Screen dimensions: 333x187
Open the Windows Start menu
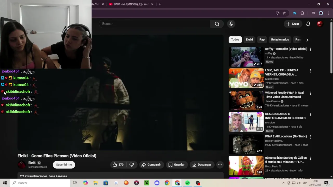pos(5,183)
